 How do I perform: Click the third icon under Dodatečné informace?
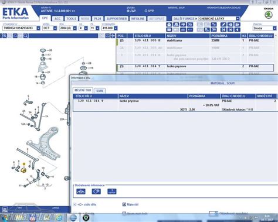(x=112, y=192)
